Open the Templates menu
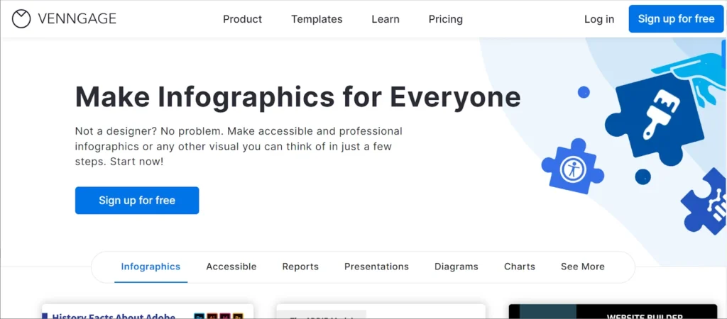 (317, 19)
